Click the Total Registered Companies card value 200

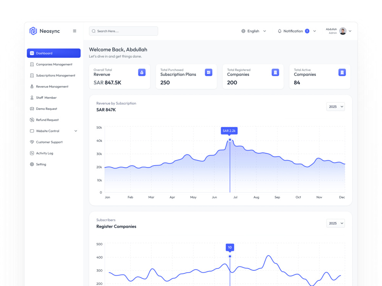(x=232, y=83)
